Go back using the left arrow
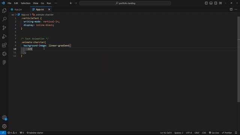The width and height of the screenshot is (240, 135). click(71, 3)
